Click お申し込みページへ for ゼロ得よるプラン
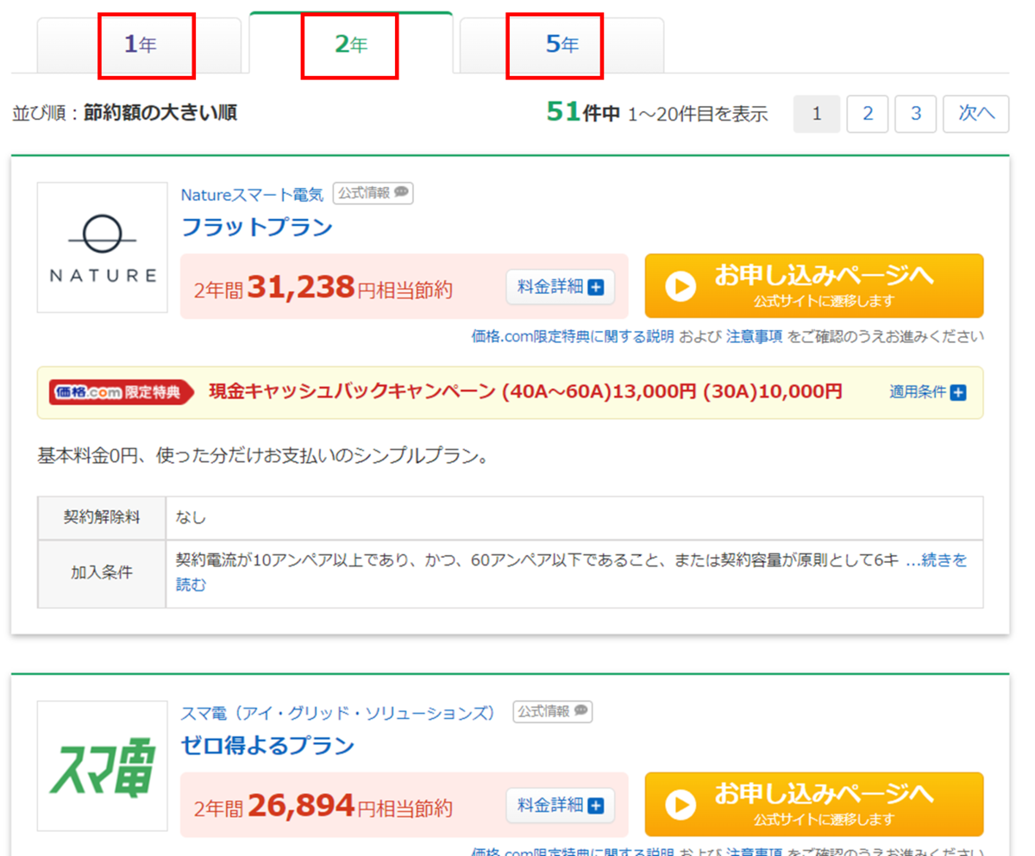This screenshot has width=1035, height=856. tap(814, 804)
